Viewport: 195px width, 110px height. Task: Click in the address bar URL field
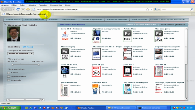(x=91, y=9)
